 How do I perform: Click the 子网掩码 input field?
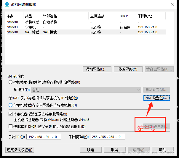click(x=108, y=137)
